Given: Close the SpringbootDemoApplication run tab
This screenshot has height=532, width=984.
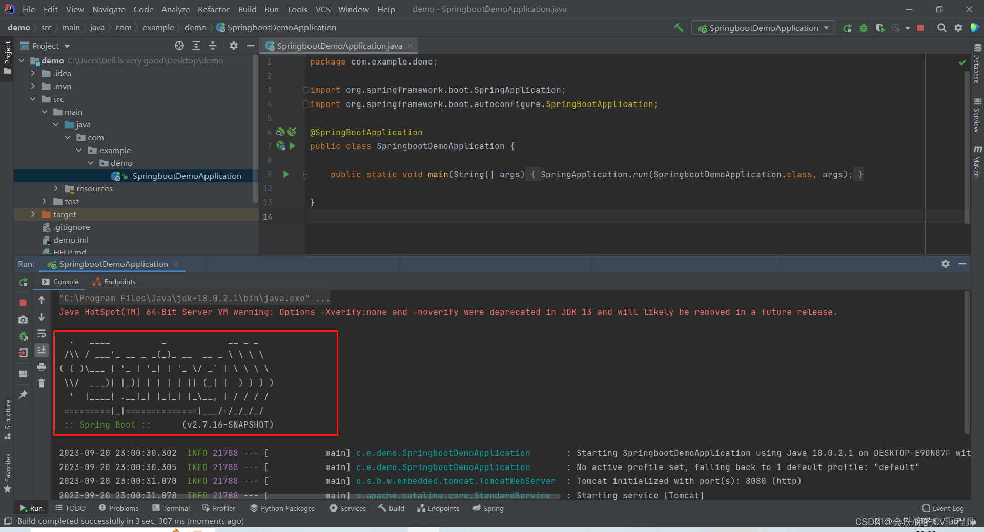Looking at the screenshot, I should (176, 264).
